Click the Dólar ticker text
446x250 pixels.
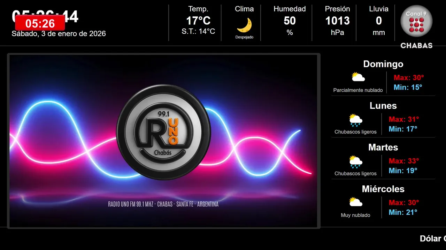click(433, 239)
